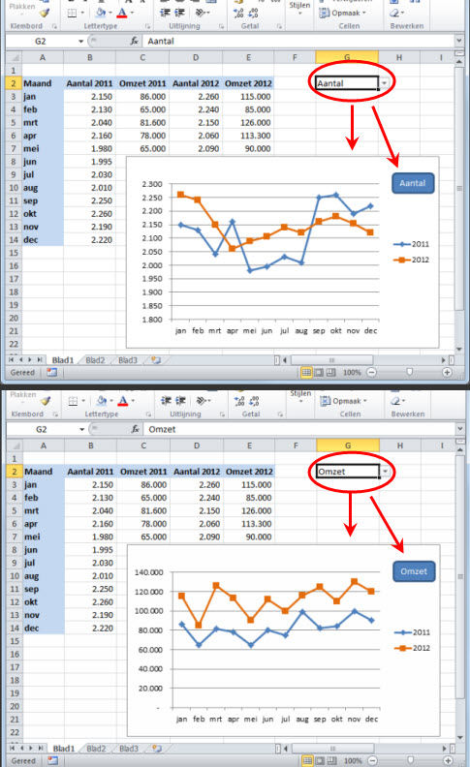
Task: Click font color A in top window
Action: (x=122, y=13)
